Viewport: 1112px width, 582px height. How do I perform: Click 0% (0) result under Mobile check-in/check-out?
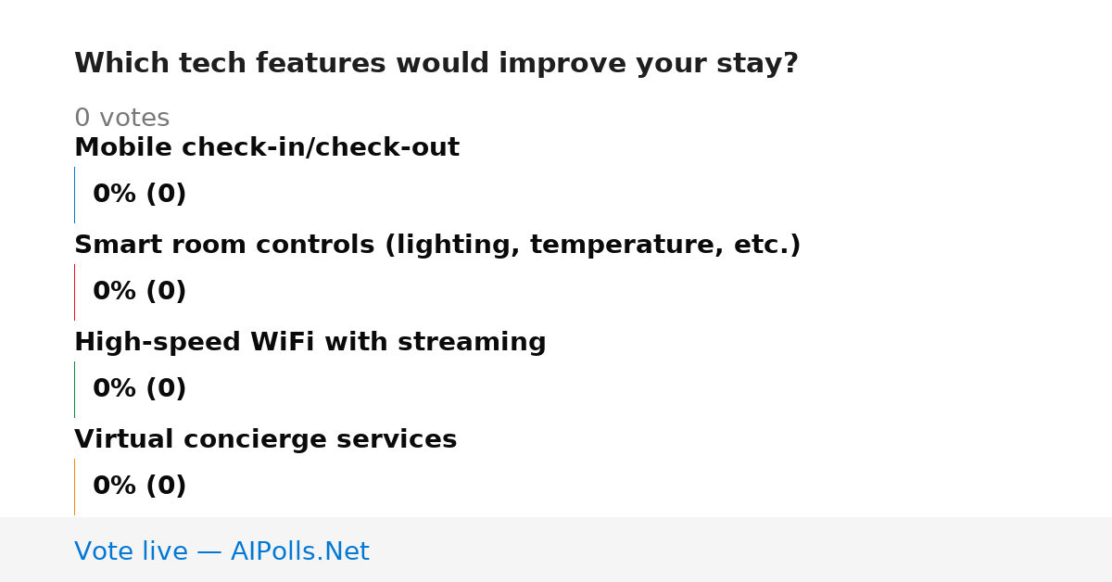pos(140,195)
